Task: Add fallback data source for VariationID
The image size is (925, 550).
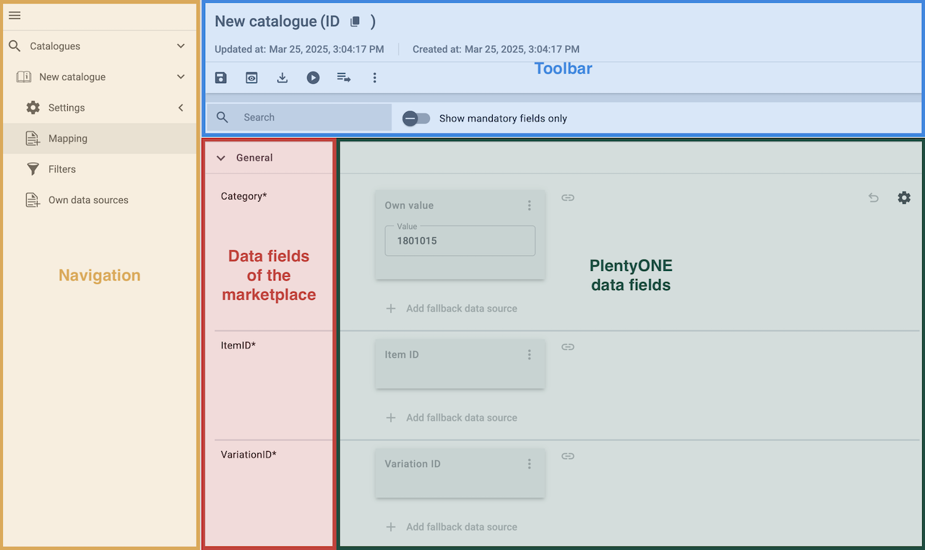Action: (452, 527)
